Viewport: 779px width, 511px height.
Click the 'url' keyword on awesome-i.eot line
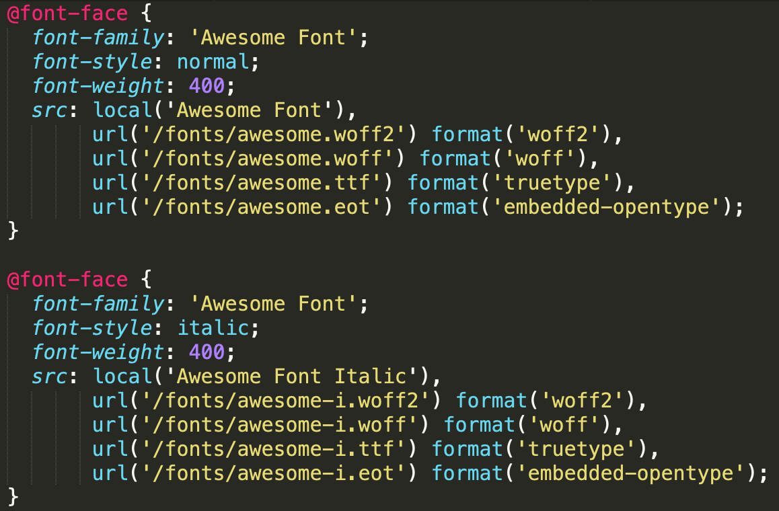(x=110, y=473)
